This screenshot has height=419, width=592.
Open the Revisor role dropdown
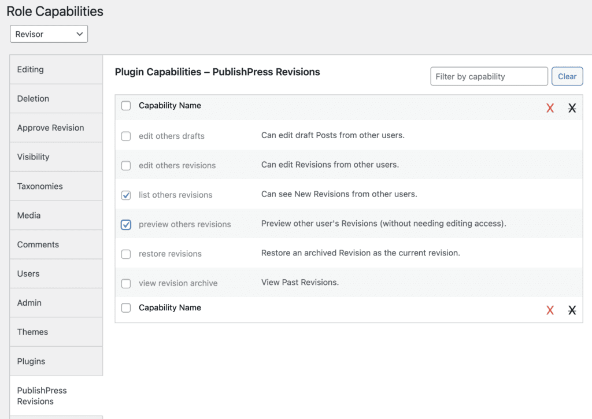pyautogui.click(x=49, y=34)
